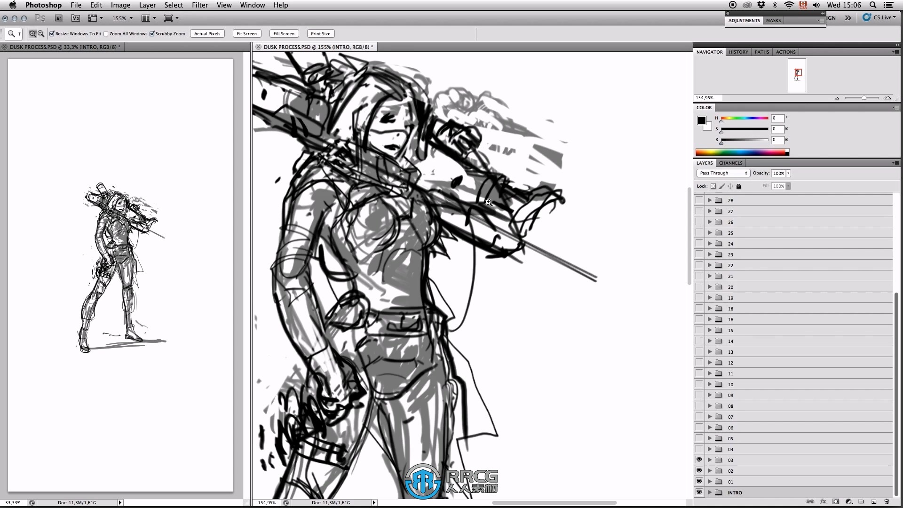The width and height of the screenshot is (903, 508).
Task: Open the Arrange Documents dropdown
Action: tap(149, 18)
